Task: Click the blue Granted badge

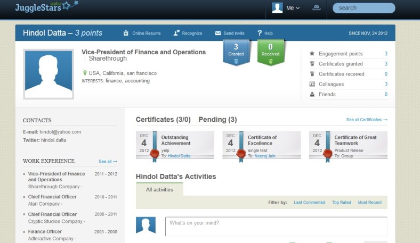Action: 236,53
